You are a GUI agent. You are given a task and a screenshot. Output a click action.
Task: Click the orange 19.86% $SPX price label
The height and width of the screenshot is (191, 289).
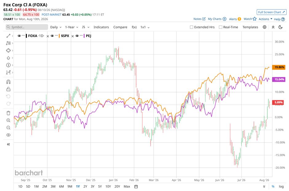pos(279,67)
